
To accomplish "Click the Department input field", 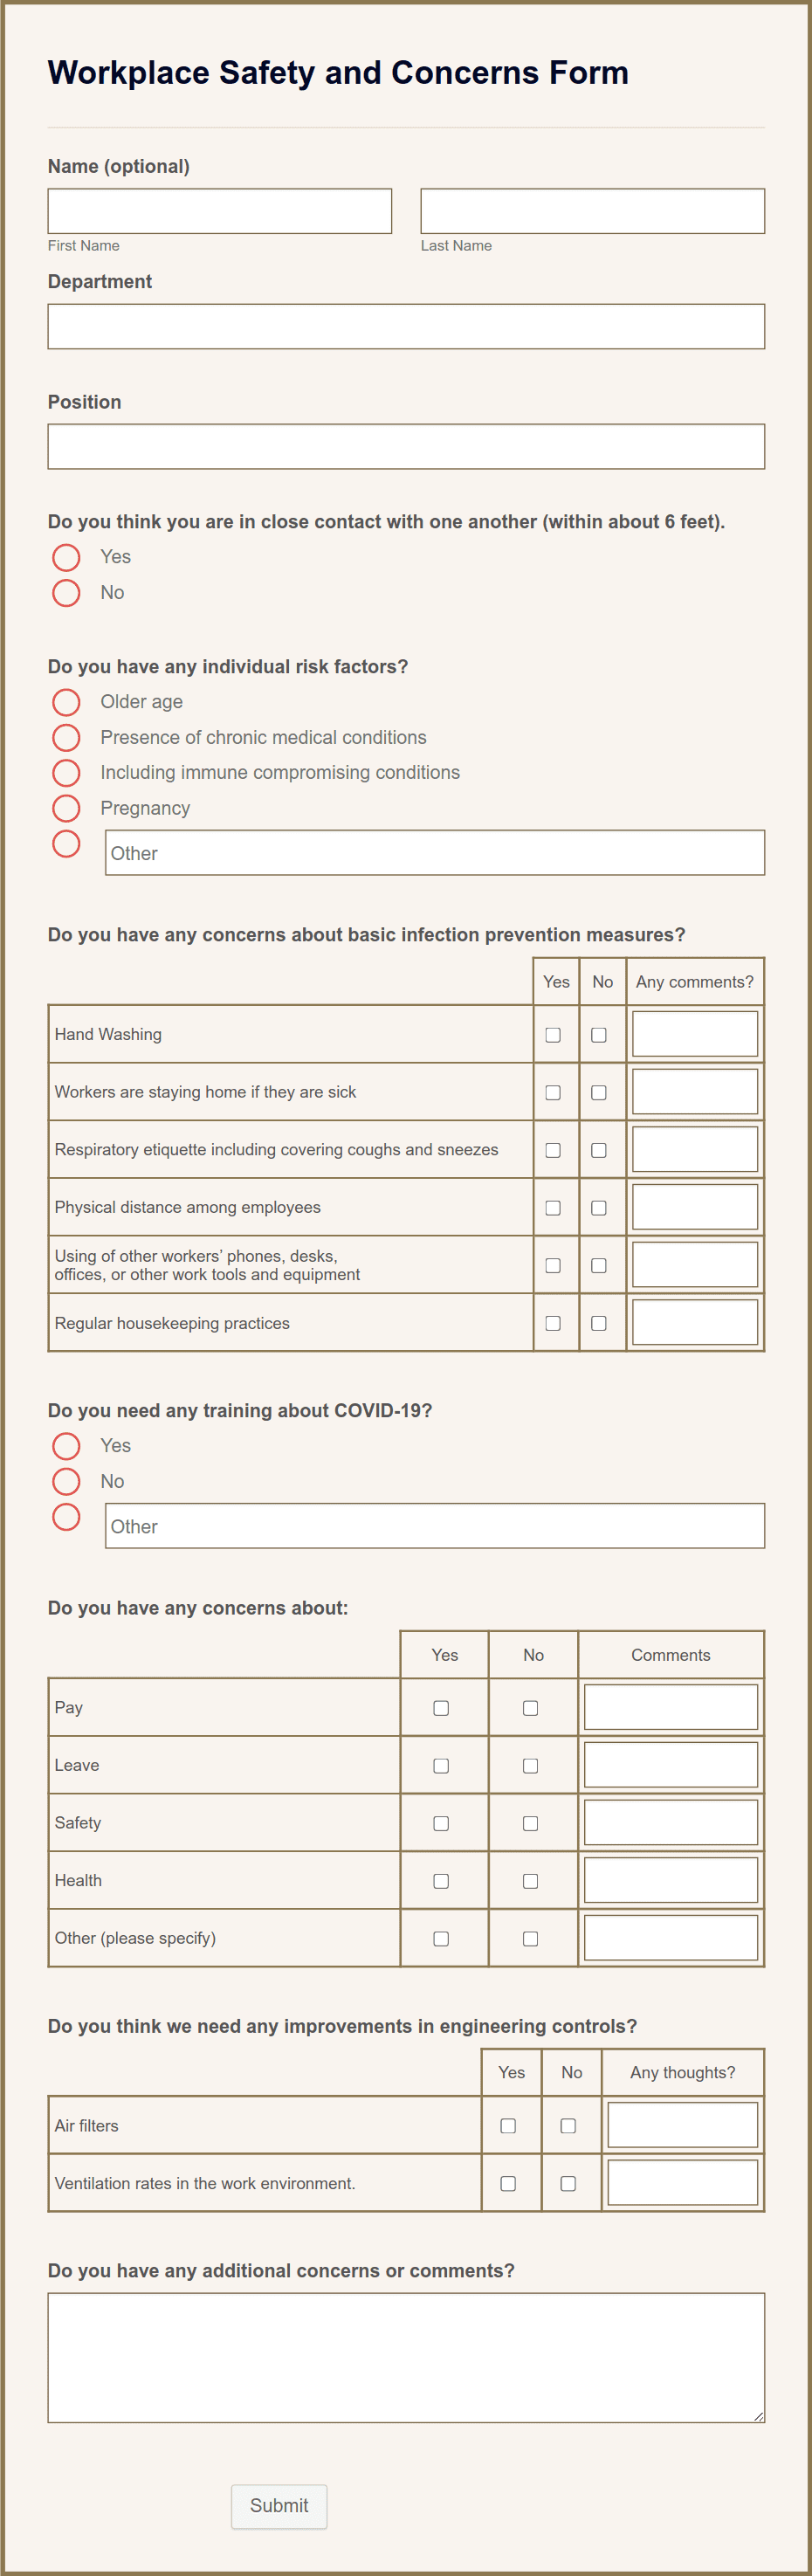I will pyautogui.click(x=405, y=326).
